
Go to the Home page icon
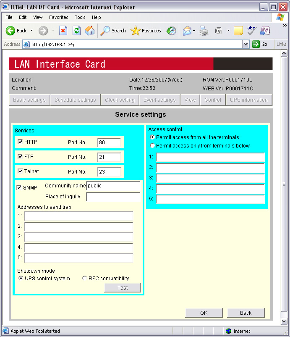click(90, 31)
